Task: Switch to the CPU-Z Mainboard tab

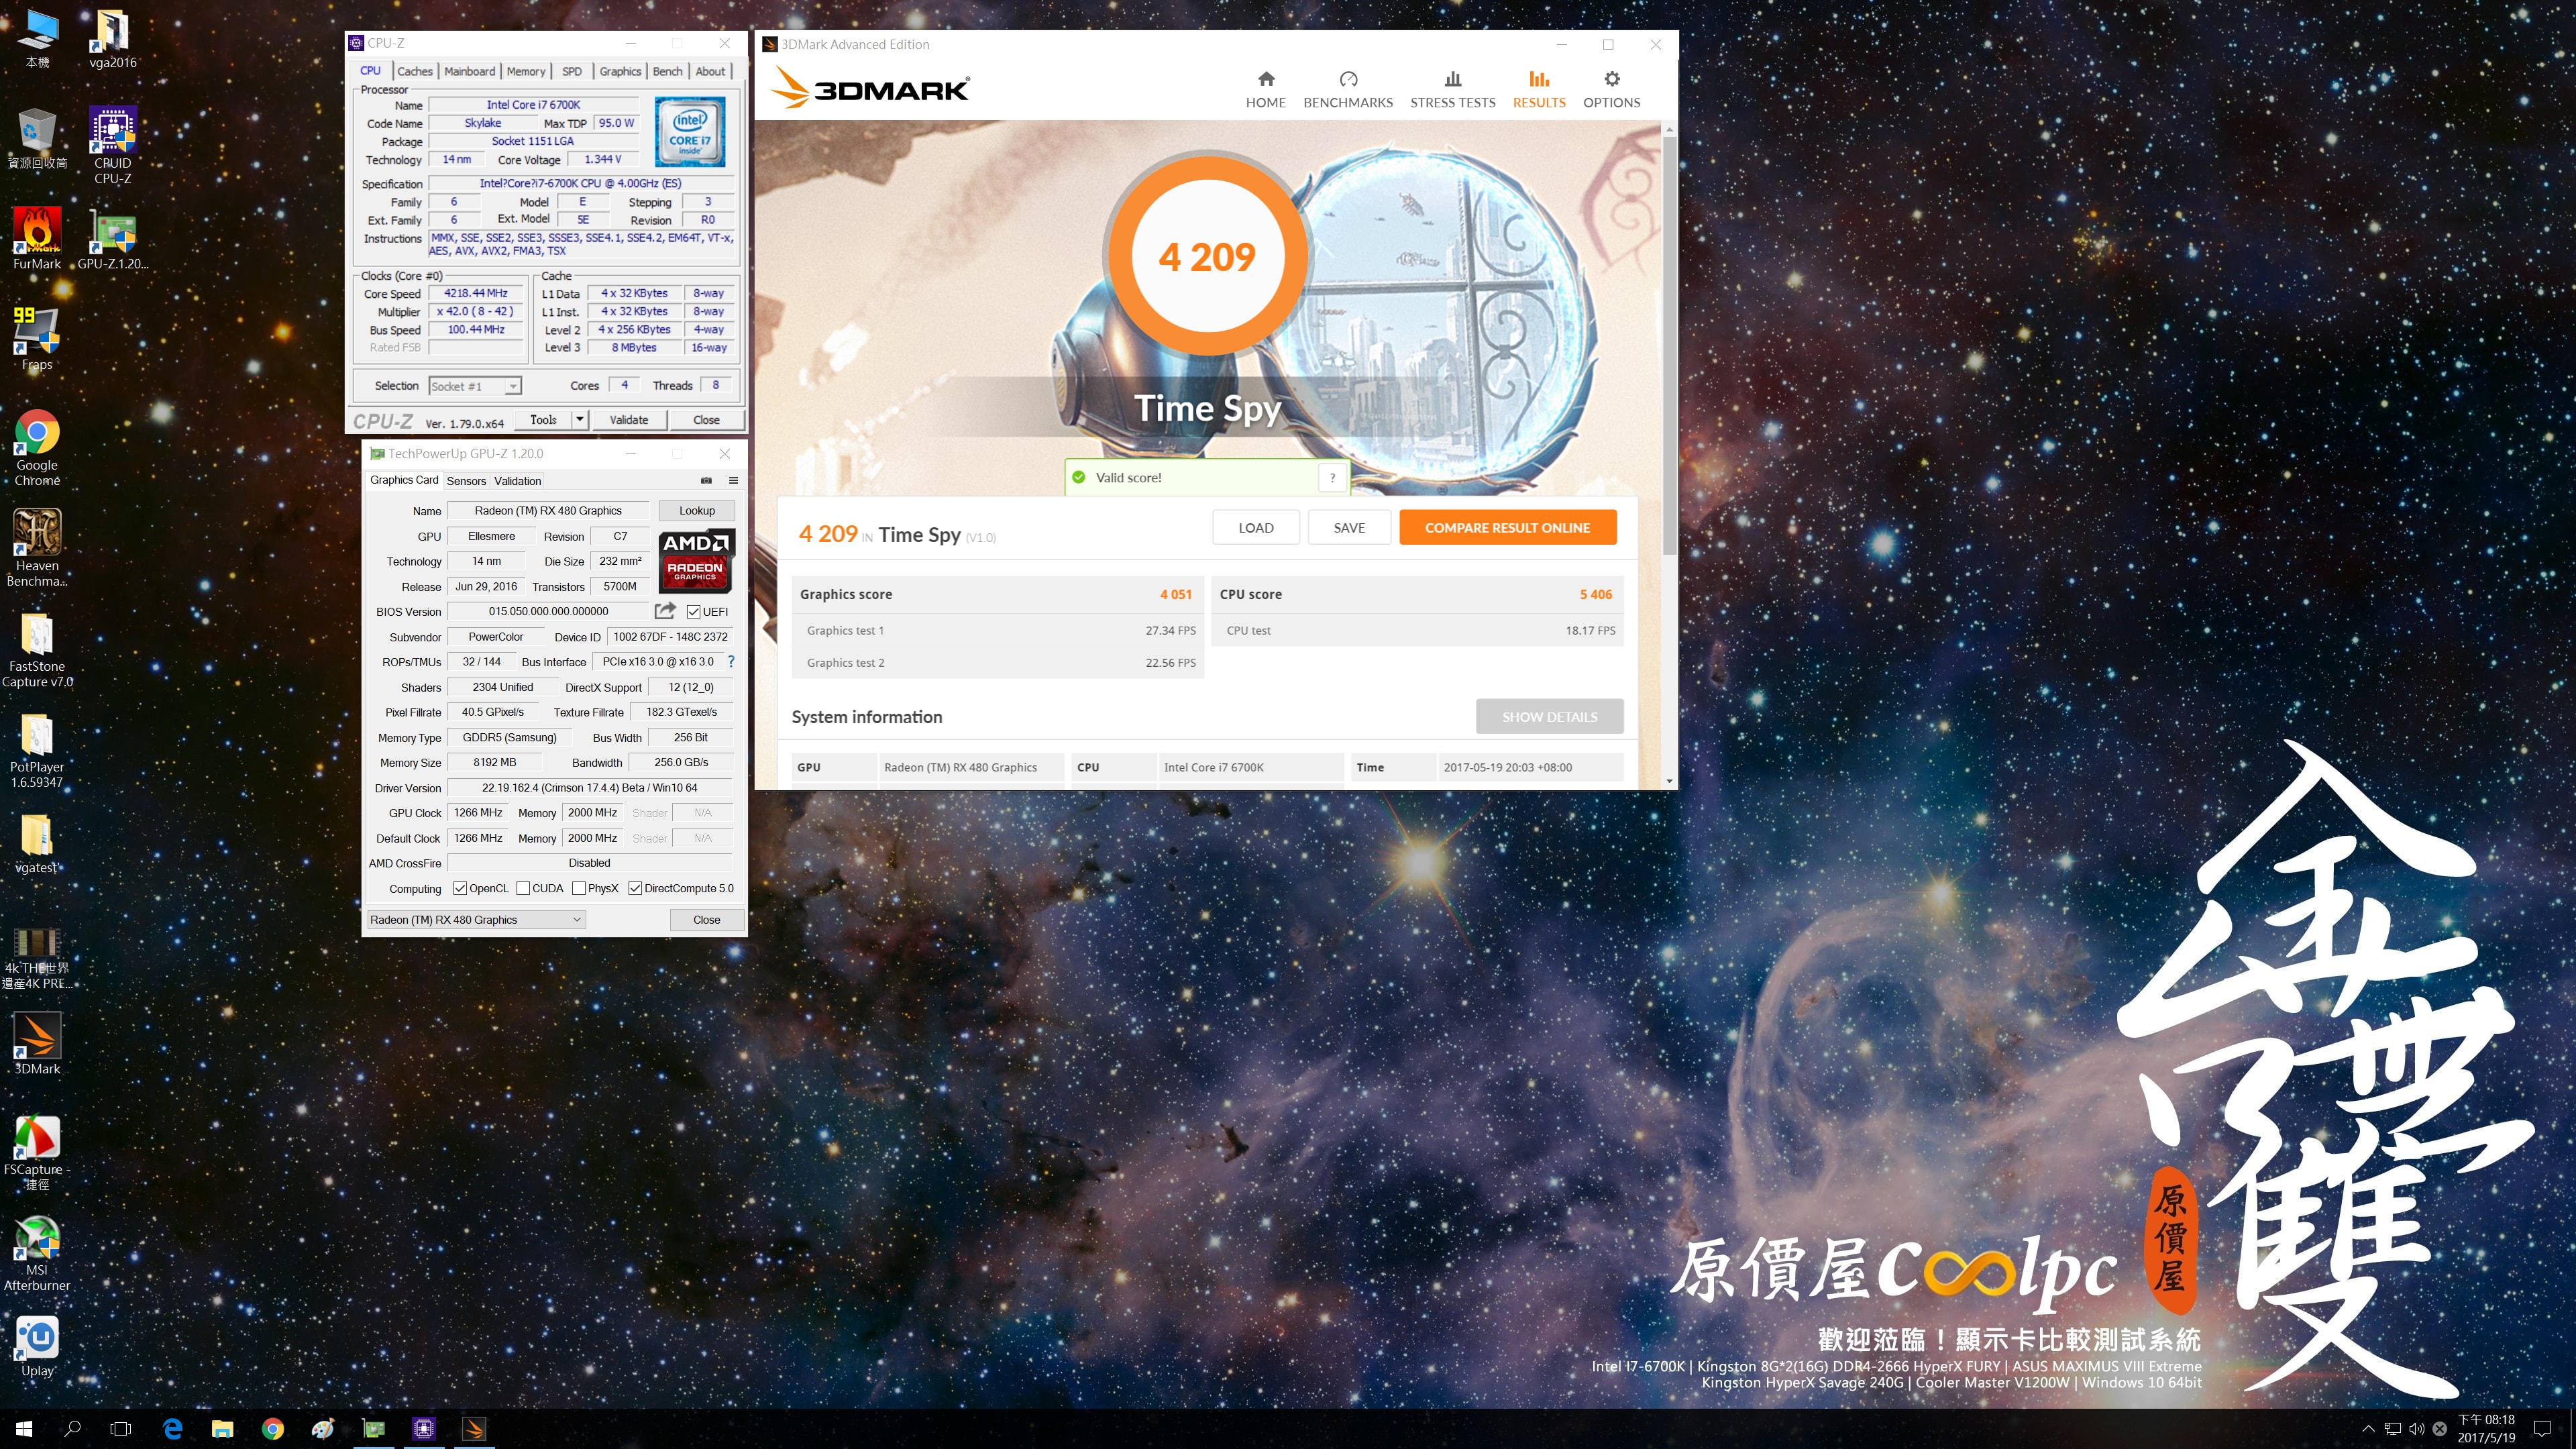Action: [469, 71]
